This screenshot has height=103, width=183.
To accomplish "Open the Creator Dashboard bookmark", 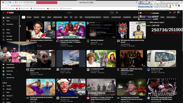I will click(x=66, y=9).
